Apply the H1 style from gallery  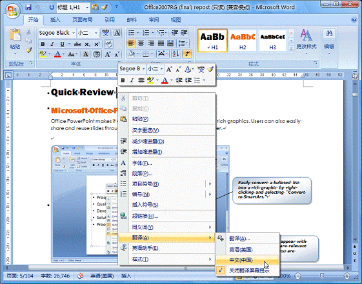coord(213,41)
